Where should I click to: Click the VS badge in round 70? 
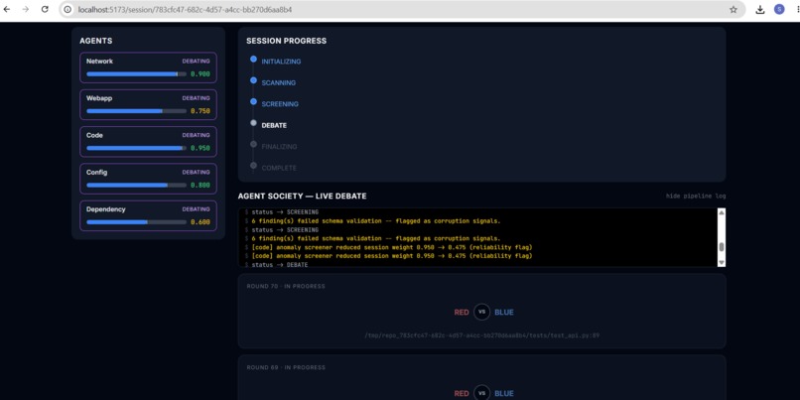(x=481, y=313)
